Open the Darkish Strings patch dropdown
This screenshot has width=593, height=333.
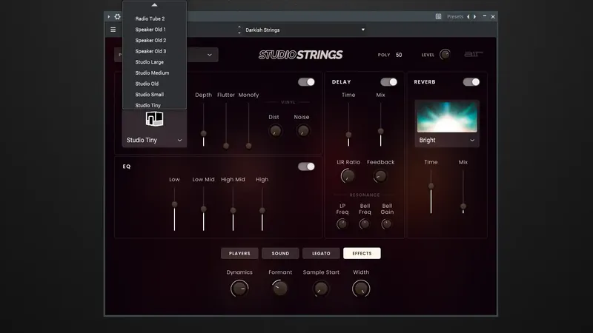[x=305, y=30]
